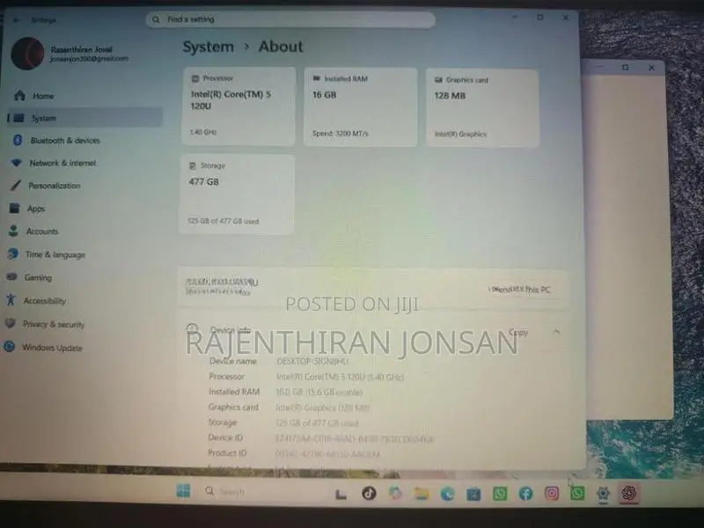Open Facebook from the taskbar
Image resolution: width=704 pixels, height=528 pixels.
pos(525,494)
